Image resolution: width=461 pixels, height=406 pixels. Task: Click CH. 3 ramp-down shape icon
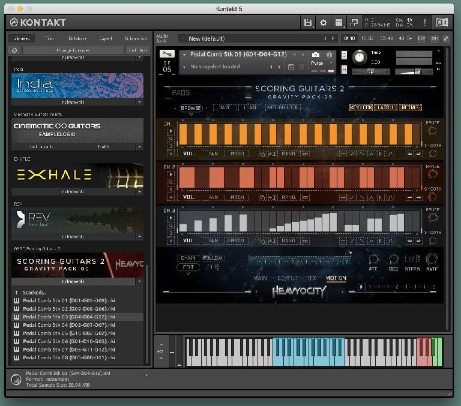(361, 241)
